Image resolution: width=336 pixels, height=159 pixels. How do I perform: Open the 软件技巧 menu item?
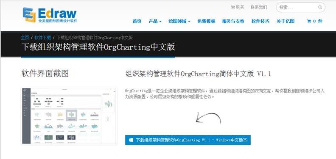260,21
